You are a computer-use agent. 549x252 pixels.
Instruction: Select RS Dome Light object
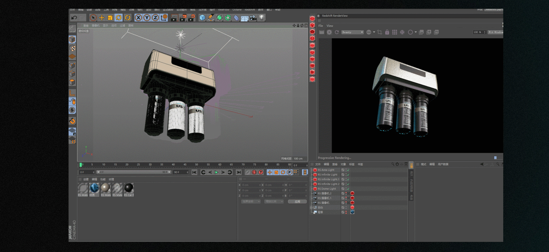[326, 189]
